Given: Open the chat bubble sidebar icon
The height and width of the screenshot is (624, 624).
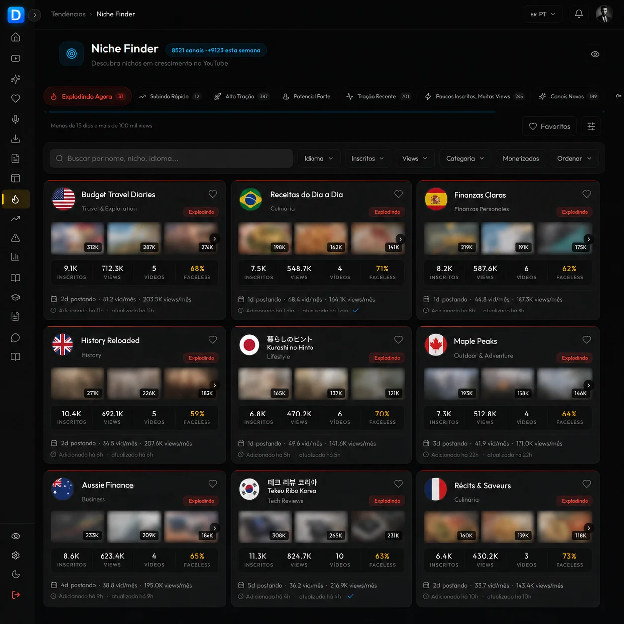Looking at the screenshot, I should pos(16,338).
